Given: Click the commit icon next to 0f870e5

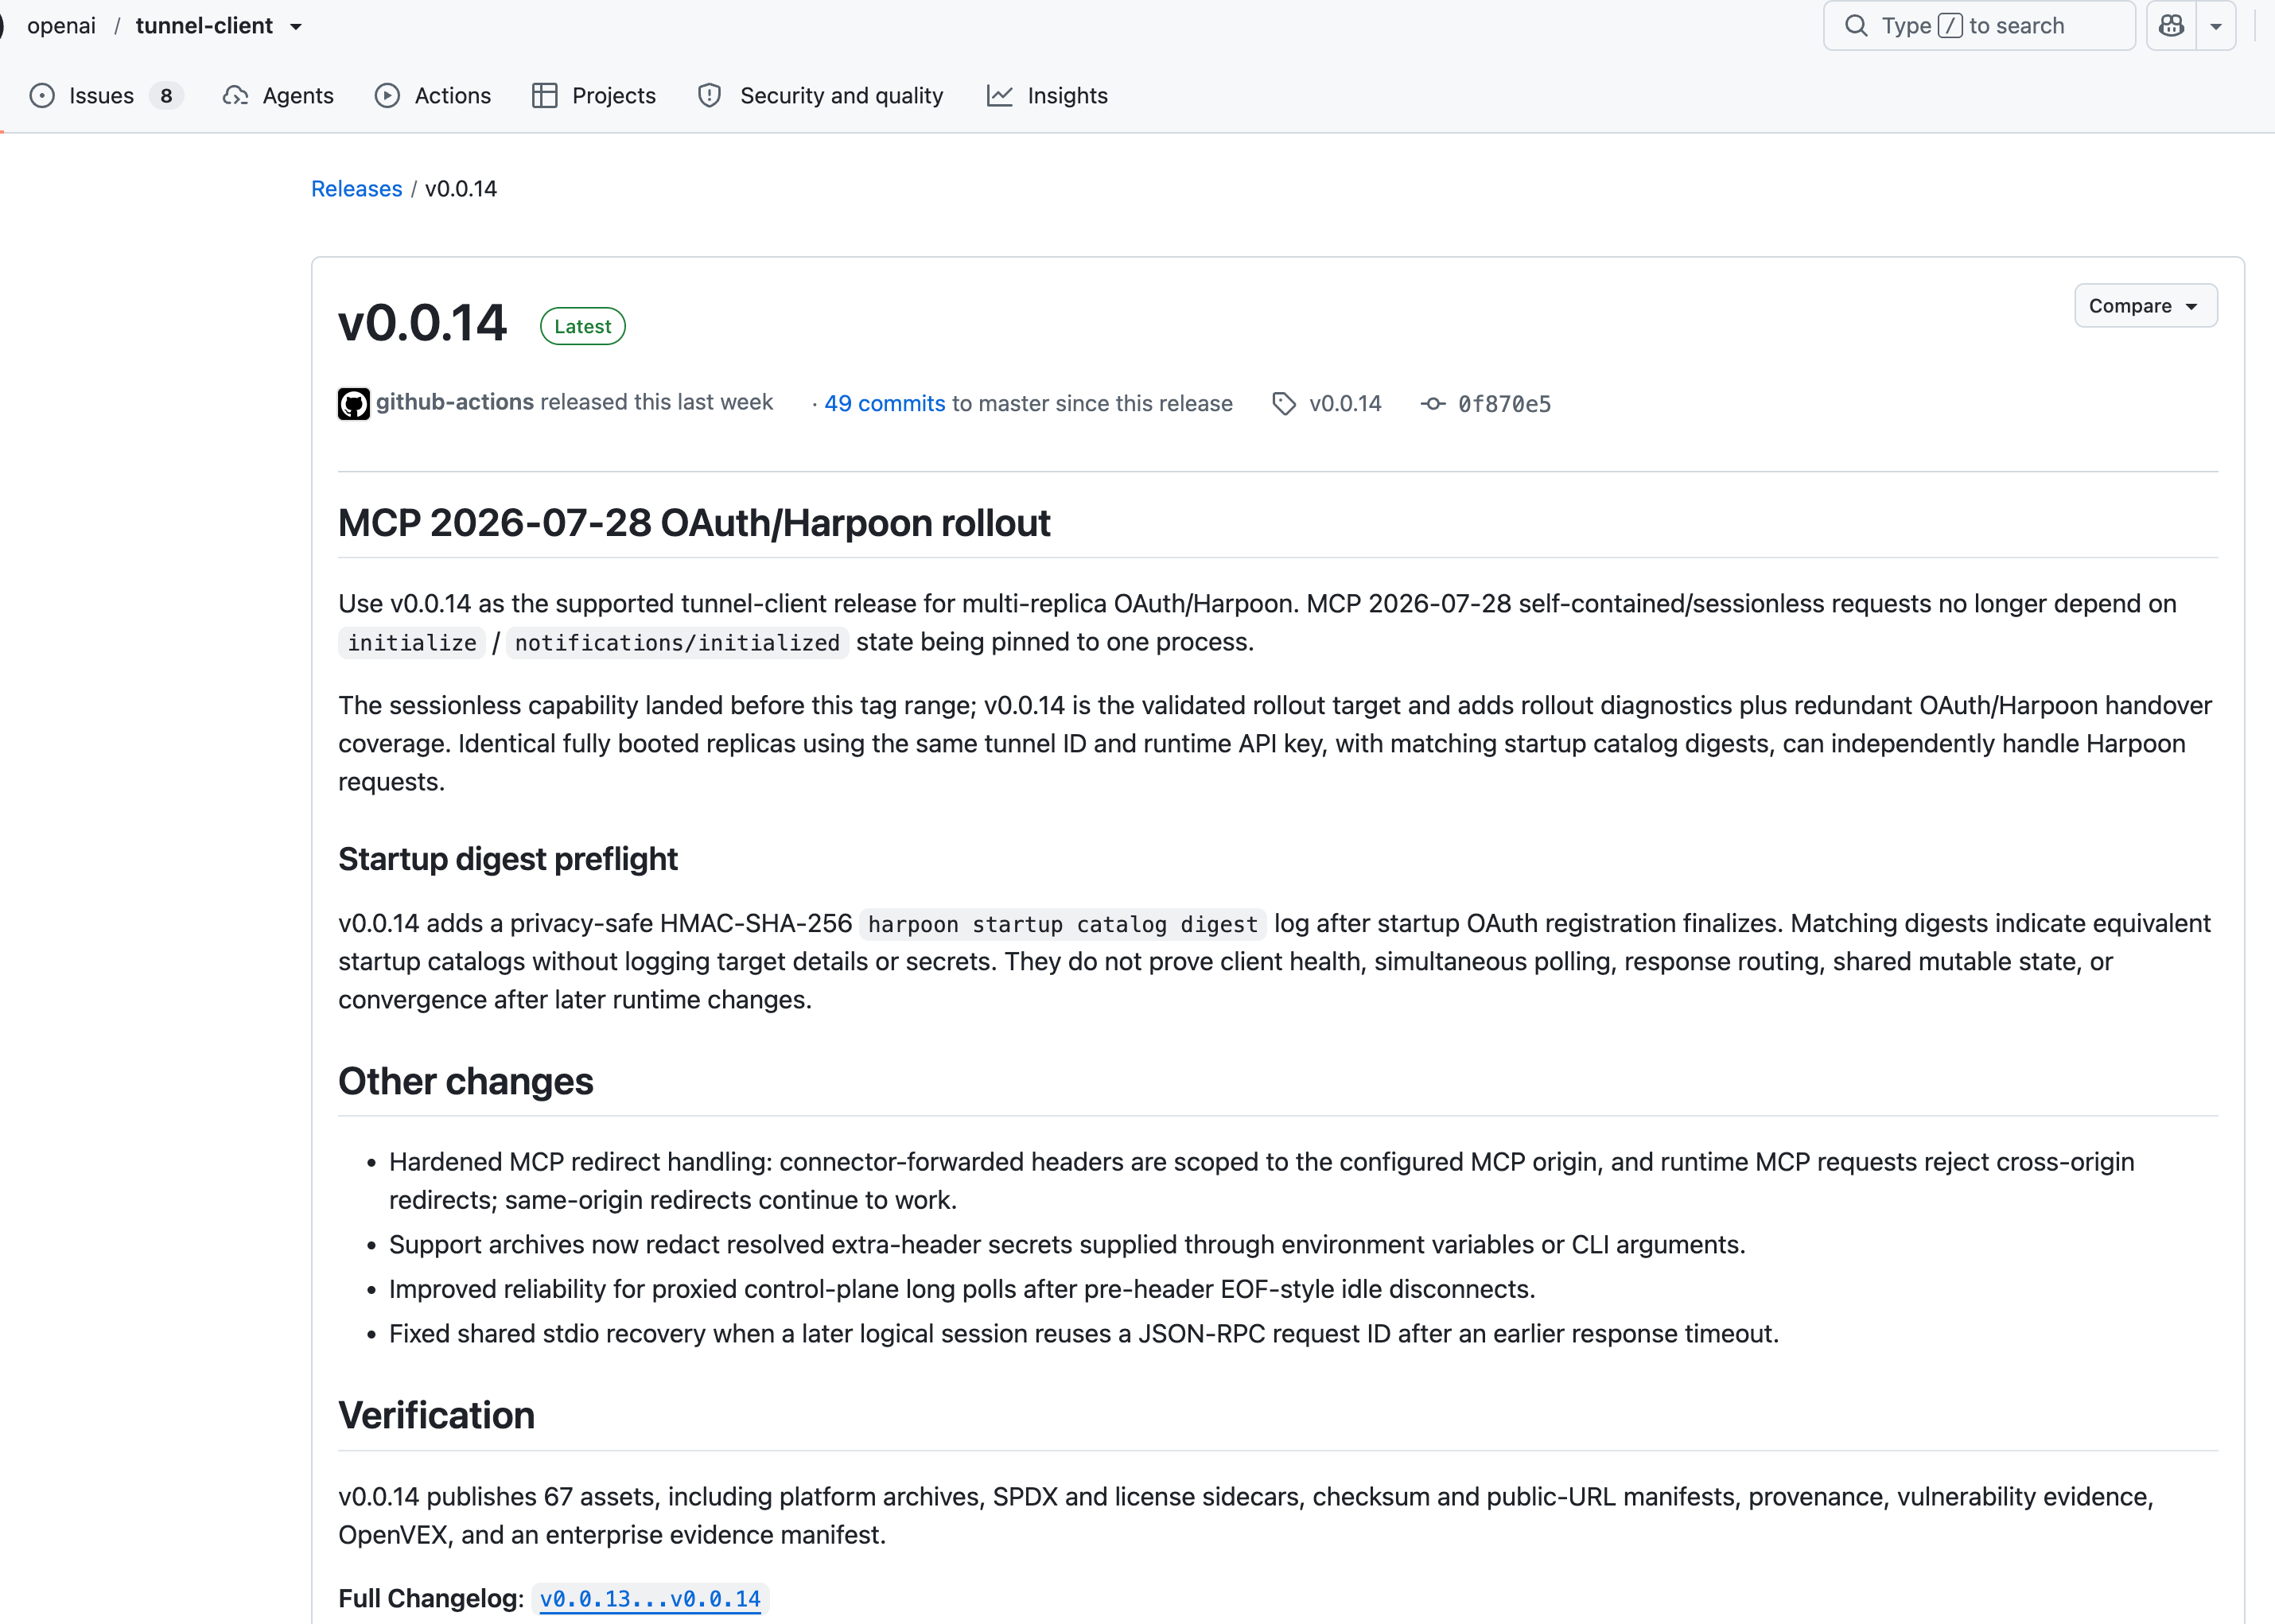Looking at the screenshot, I should [1433, 404].
